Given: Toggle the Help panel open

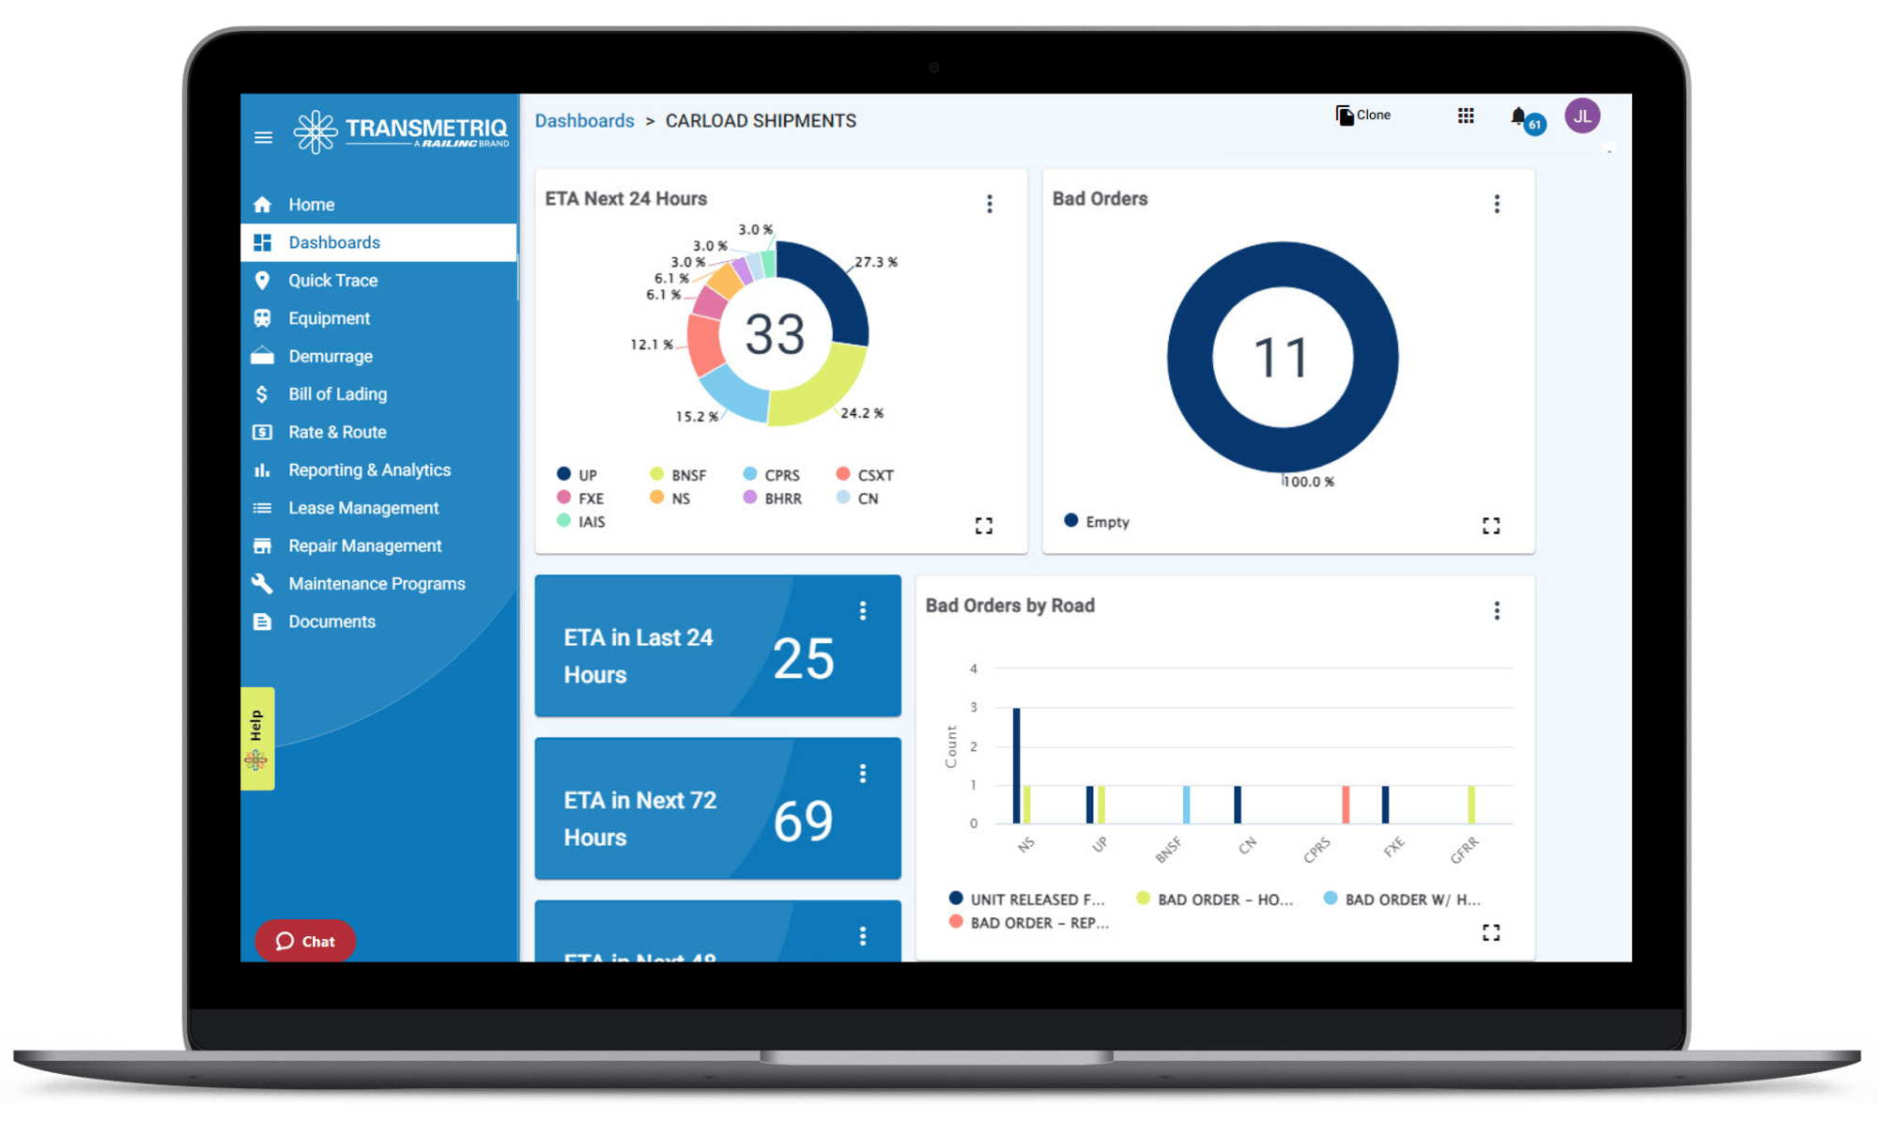Looking at the screenshot, I should click(253, 733).
